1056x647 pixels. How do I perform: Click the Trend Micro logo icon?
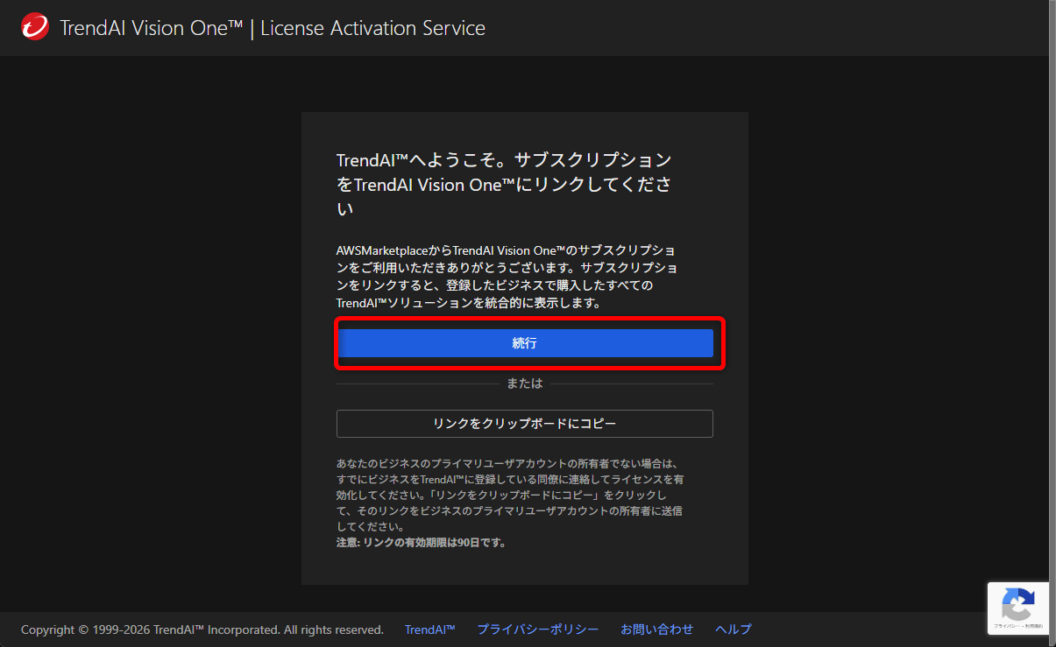(x=35, y=28)
